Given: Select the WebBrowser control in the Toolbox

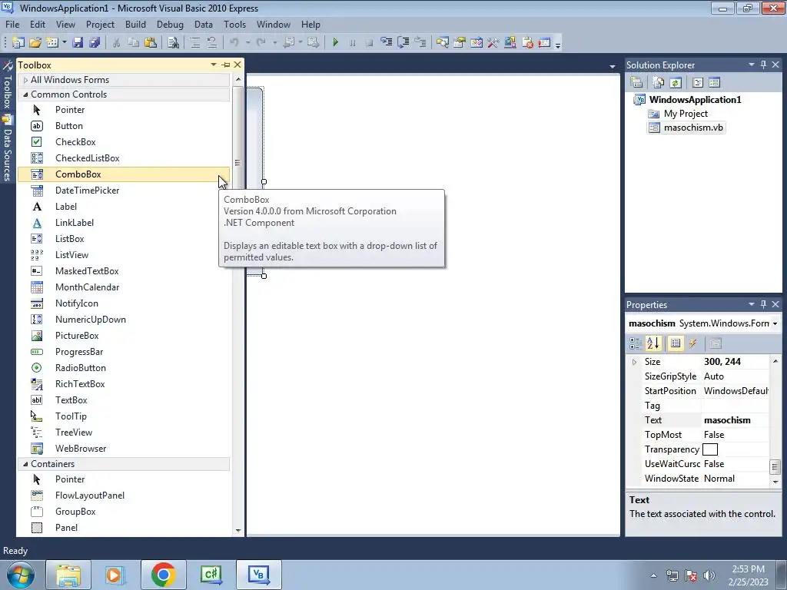Looking at the screenshot, I should point(124,449).
